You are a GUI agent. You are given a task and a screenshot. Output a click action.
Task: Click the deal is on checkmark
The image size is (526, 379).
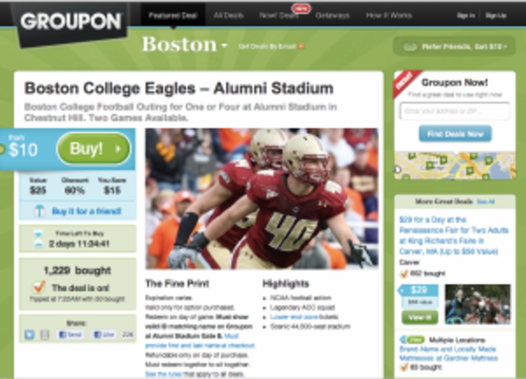click(39, 287)
